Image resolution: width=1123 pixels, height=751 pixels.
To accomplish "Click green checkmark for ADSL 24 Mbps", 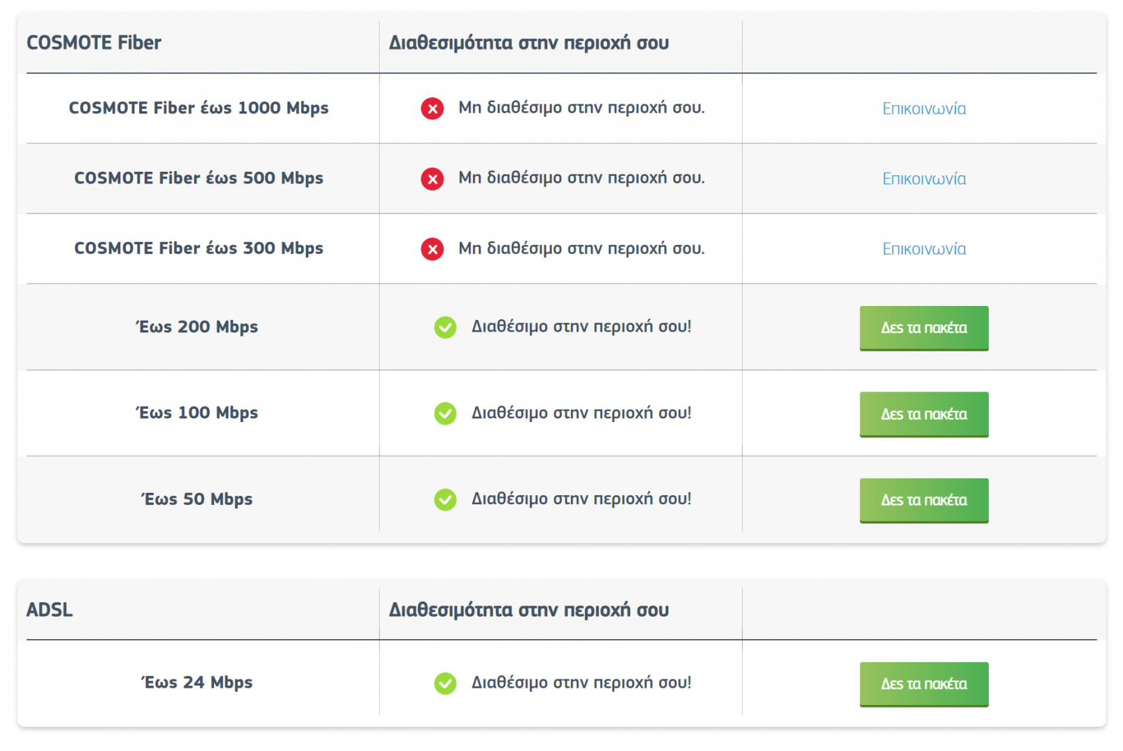I will pyautogui.click(x=445, y=683).
